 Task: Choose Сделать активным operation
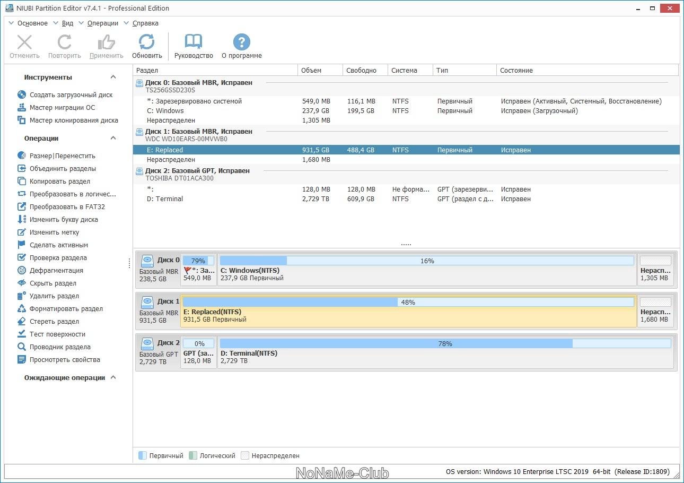(x=52, y=245)
